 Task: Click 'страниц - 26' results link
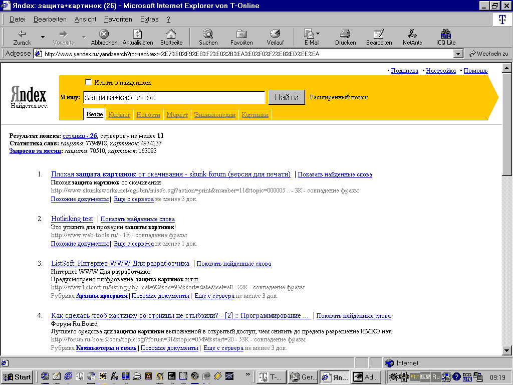pos(80,135)
